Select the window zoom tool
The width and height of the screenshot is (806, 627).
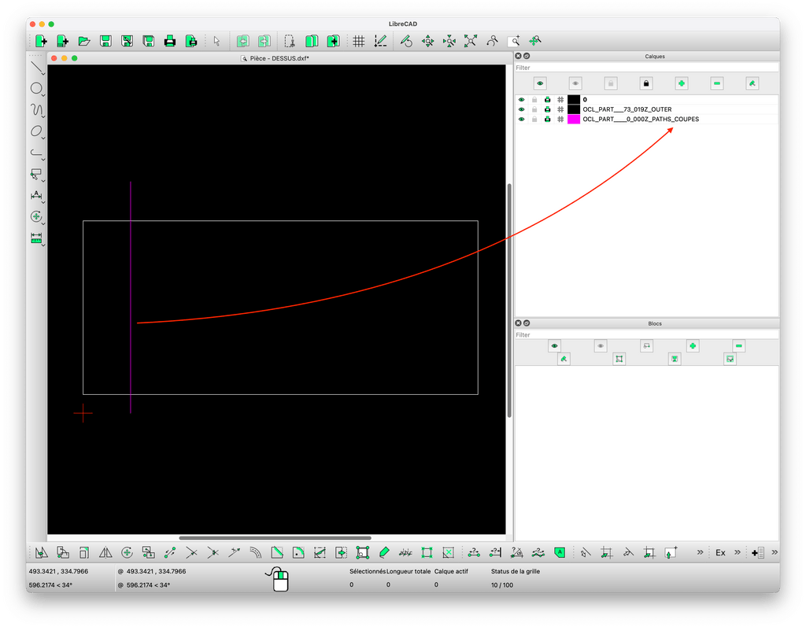click(513, 41)
